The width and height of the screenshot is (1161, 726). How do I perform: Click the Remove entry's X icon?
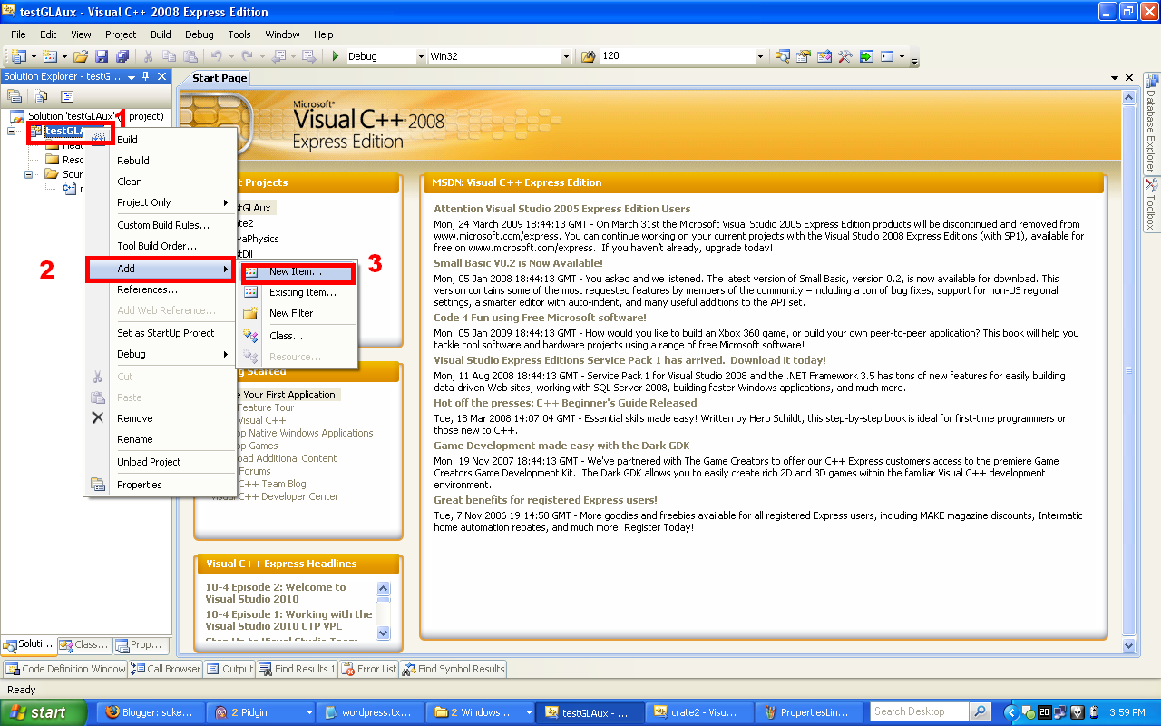[x=98, y=418]
